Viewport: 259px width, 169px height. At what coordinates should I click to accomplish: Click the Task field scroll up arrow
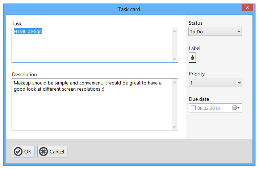tap(175, 31)
